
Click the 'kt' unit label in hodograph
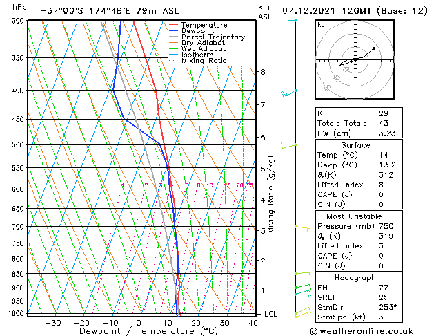tap(321, 25)
